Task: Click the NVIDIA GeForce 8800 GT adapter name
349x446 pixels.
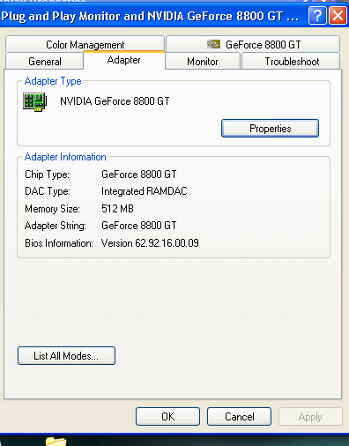Action: point(115,101)
